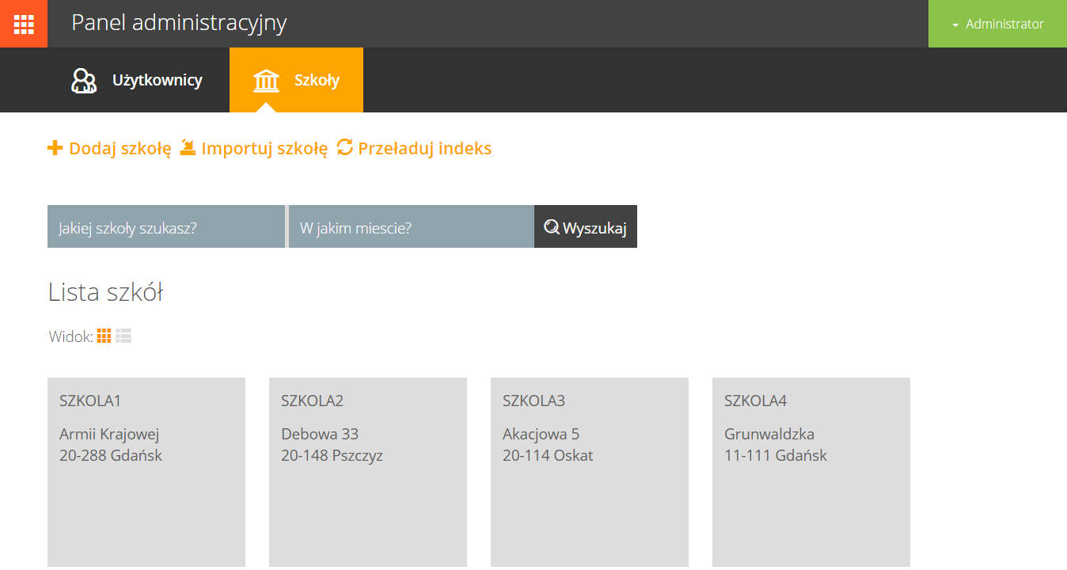
Task: Click the Dodaj szkołę link
Action: click(x=109, y=148)
